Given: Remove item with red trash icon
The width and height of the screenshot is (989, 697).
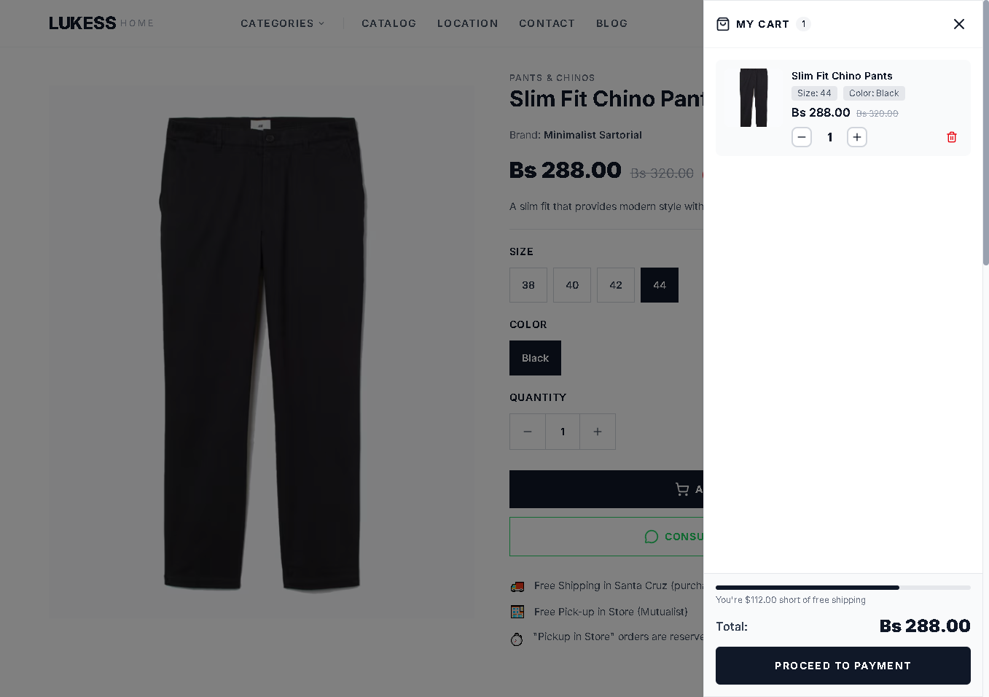Looking at the screenshot, I should [951, 137].
